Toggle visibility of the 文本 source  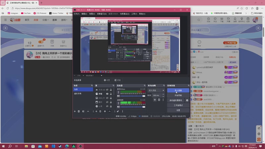click(x=107, y=90)
